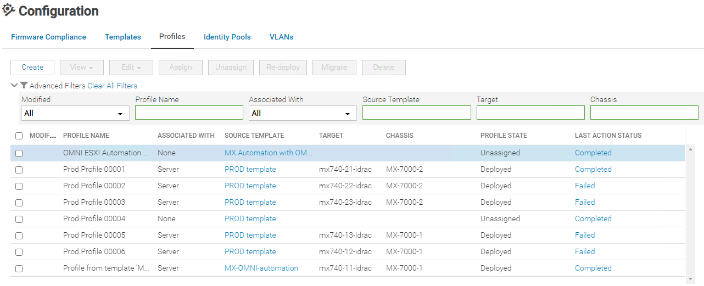Open the Identity Pools tab
The width and height of the screenshot is (704, 286).
227,37
